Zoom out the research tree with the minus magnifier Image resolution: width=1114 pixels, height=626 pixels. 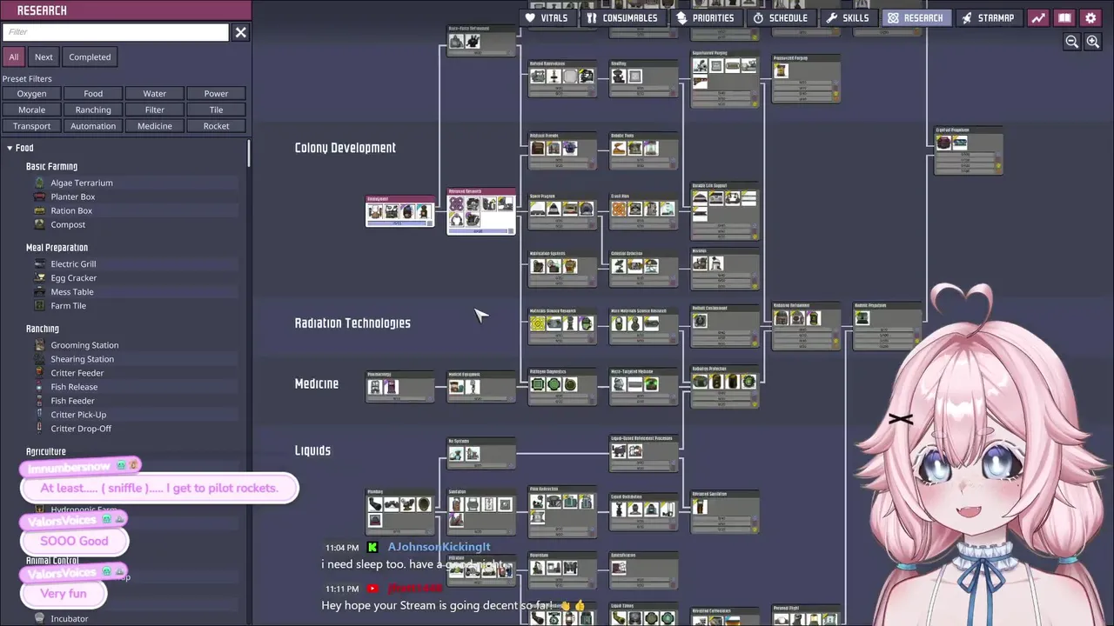[1072, 42]
